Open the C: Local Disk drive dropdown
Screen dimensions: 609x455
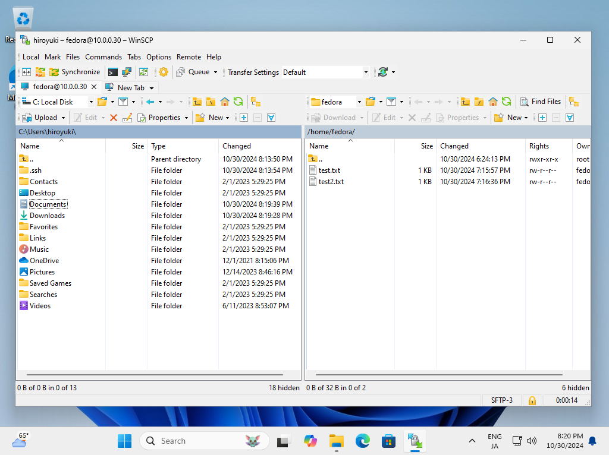click(91, 102)
